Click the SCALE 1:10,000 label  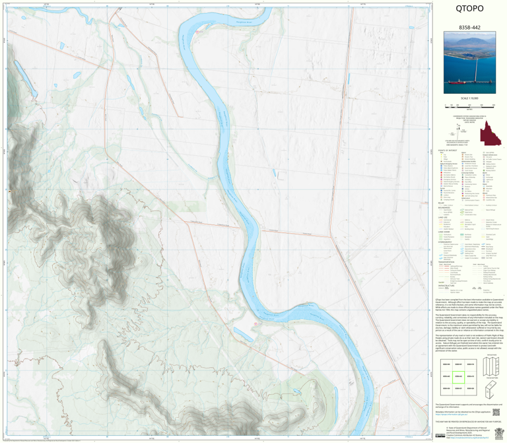pyautogui.click(x=469, y=98)
